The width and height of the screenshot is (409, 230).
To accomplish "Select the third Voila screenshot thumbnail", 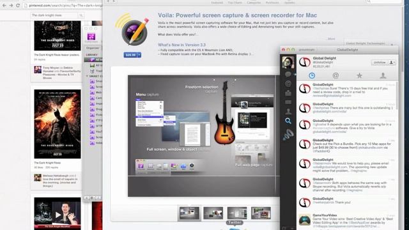I will coord(237,213).
